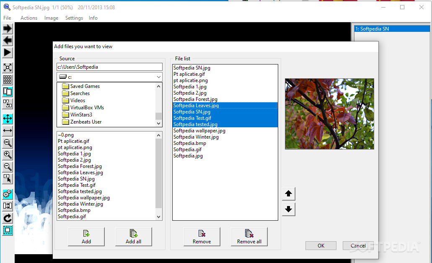The image size is (432, 263).
Task: Click the previous image left-arrow icon
Action: (x=8, y=41)
